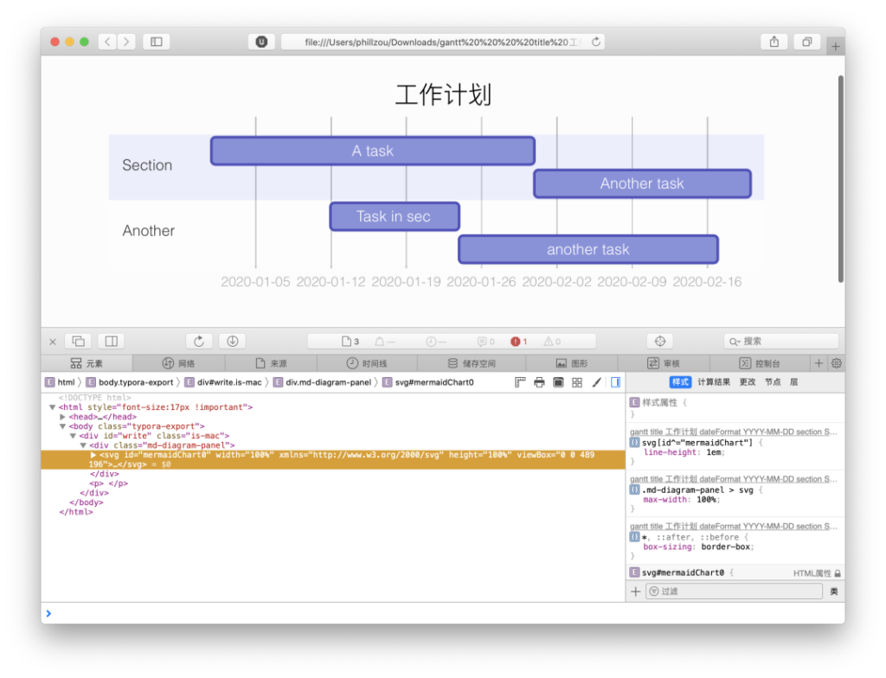
Task: Collapse the body typora-export node
Action: pos(62,426)
